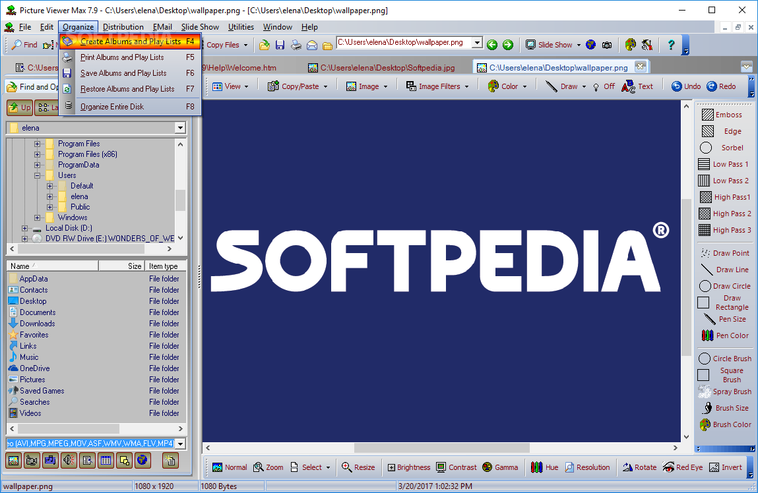Open the file type filter dropdown
The height and width of the screenshot is (493, 758).
180,444
